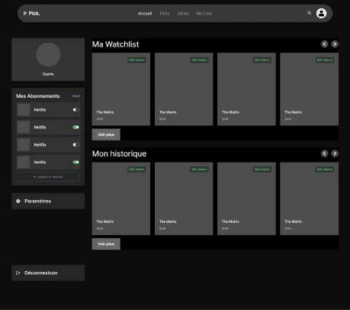This screenshot has width=350, height=310.
Task: Open the first The Matrix card in Ma Watchlist
Action: [121, 89]
